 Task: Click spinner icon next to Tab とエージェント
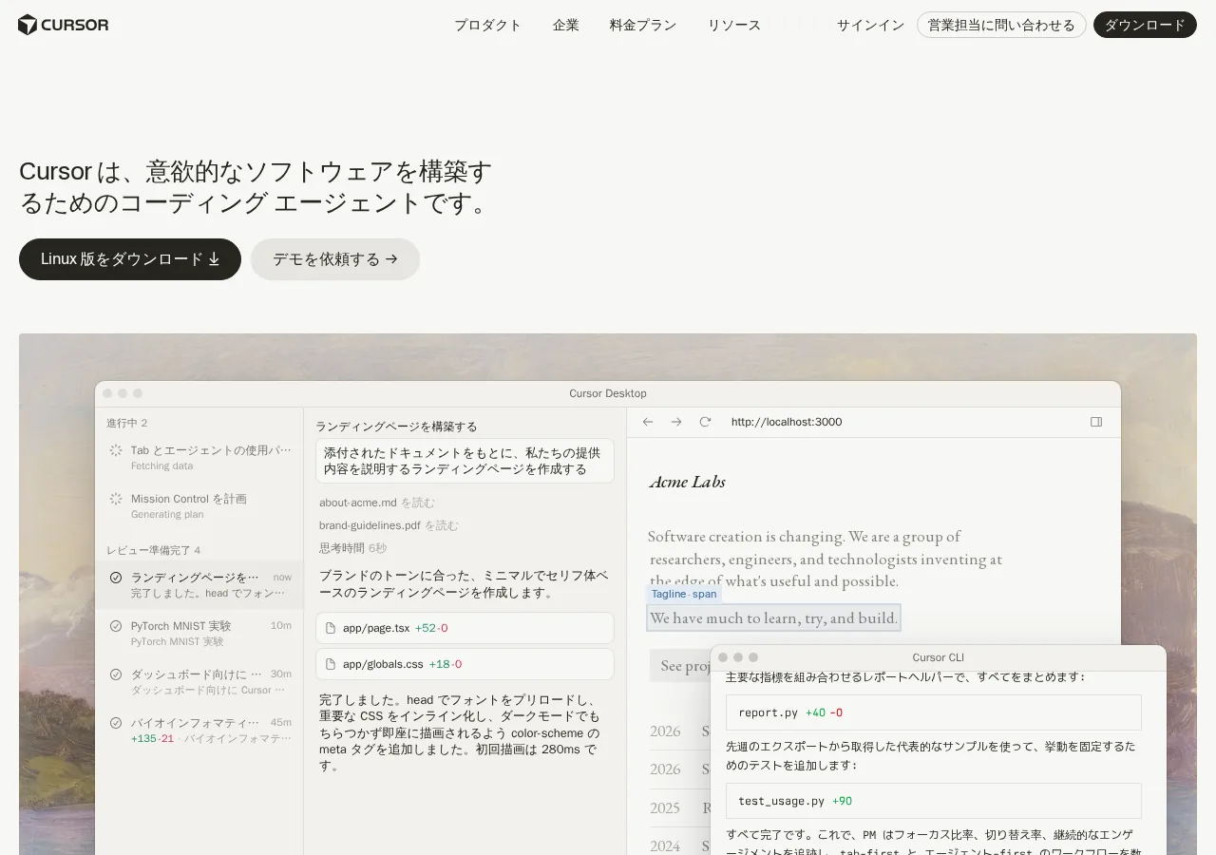tap(116, 450)
